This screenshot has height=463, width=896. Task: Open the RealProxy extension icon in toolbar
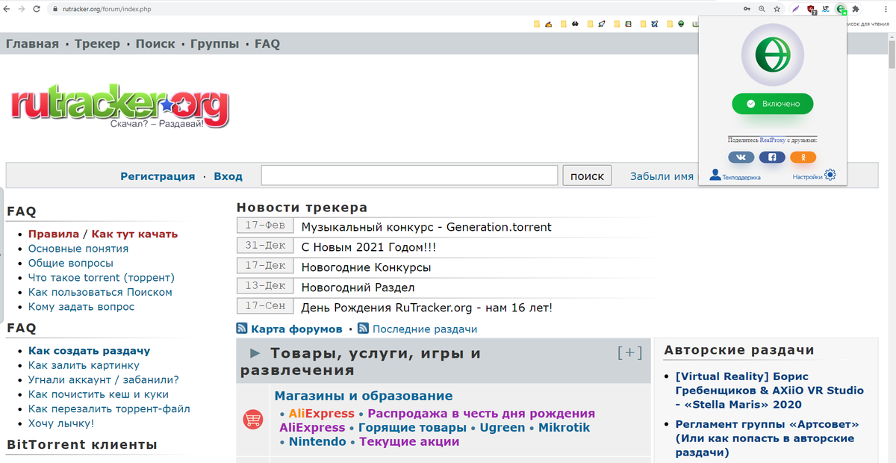[841, 9]
